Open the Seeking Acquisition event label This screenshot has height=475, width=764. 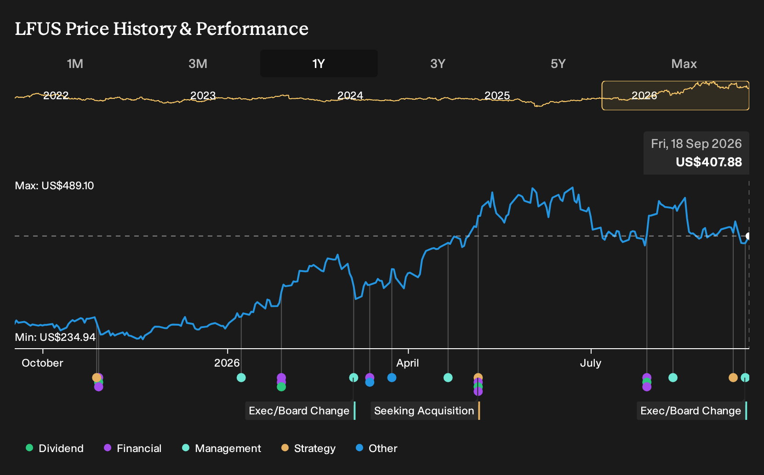pyautogui.click(x=425, y=411)
